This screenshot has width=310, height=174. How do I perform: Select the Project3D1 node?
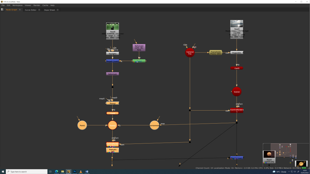coord(237,53)
